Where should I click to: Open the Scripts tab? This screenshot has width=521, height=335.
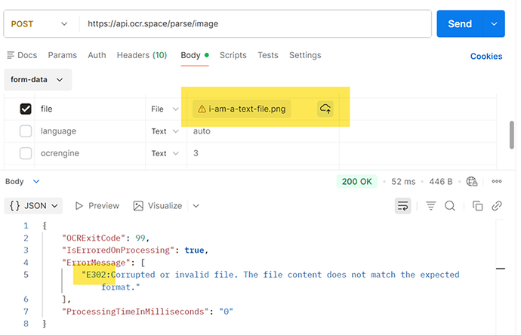233,55
